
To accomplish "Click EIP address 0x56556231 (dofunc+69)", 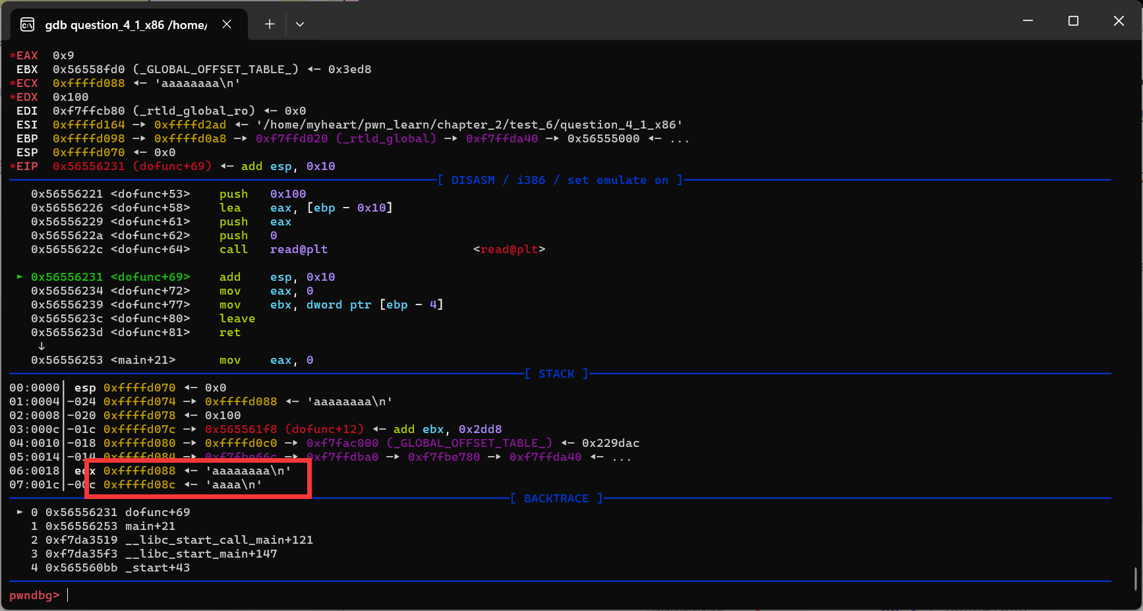I will click(132, 166).
